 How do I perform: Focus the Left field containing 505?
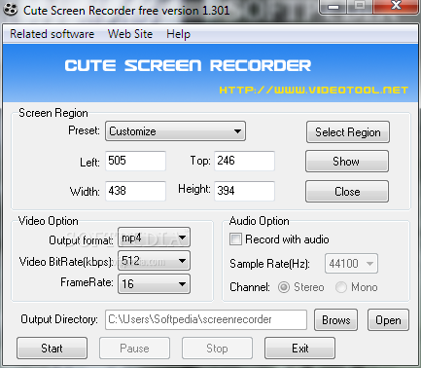click(x=135, y=161)
